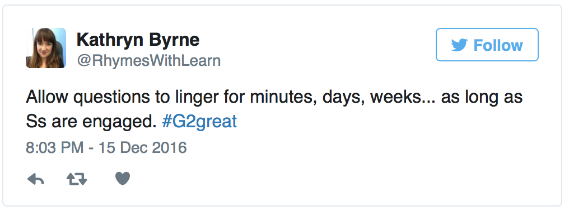The width and height of the screenshot is (569, 211).
Task: Visit the @RhymesWithLearn handle
Action: [x=148, y=60]
